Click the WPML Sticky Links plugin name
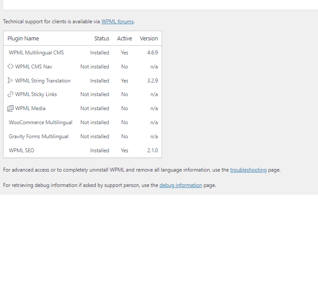Image resolution: width=318 pixels, height=287 pixels. (36, 94)
